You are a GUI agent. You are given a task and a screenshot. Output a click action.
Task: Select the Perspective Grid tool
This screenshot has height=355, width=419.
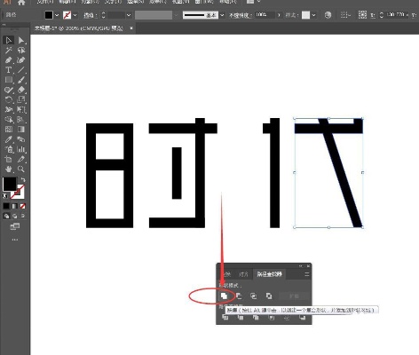[x=21, y=120]
